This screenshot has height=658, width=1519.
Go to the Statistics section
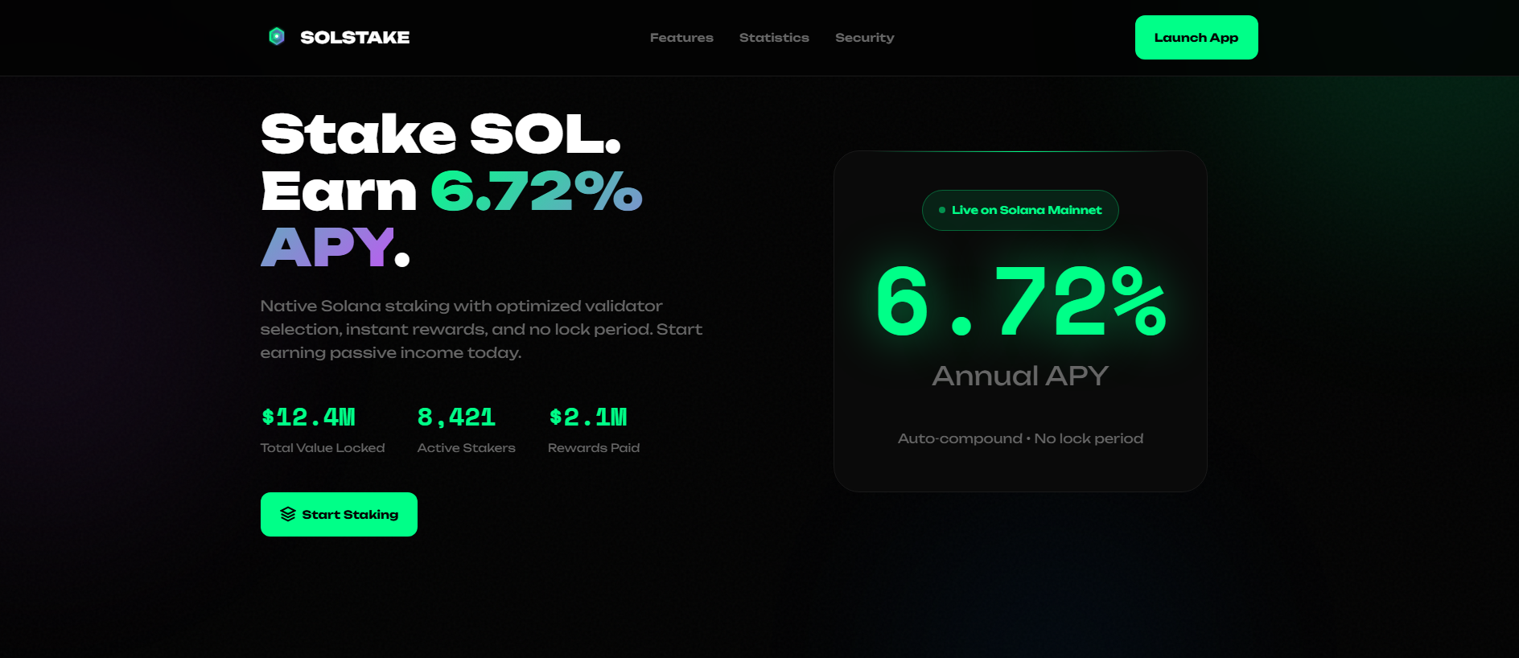(x=774, y=38)
